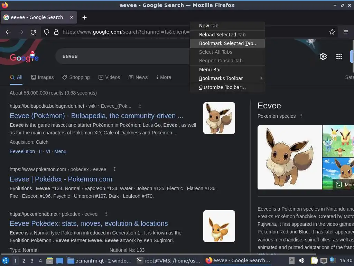Select the All results tab

click(x=16, y=77)
